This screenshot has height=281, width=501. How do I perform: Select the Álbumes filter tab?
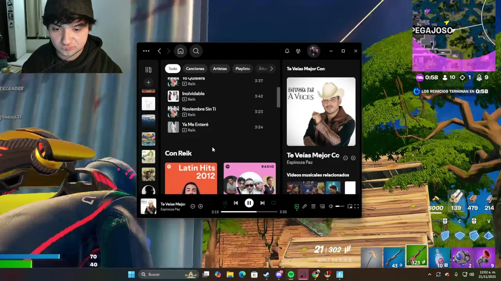[x=262, y=69]
